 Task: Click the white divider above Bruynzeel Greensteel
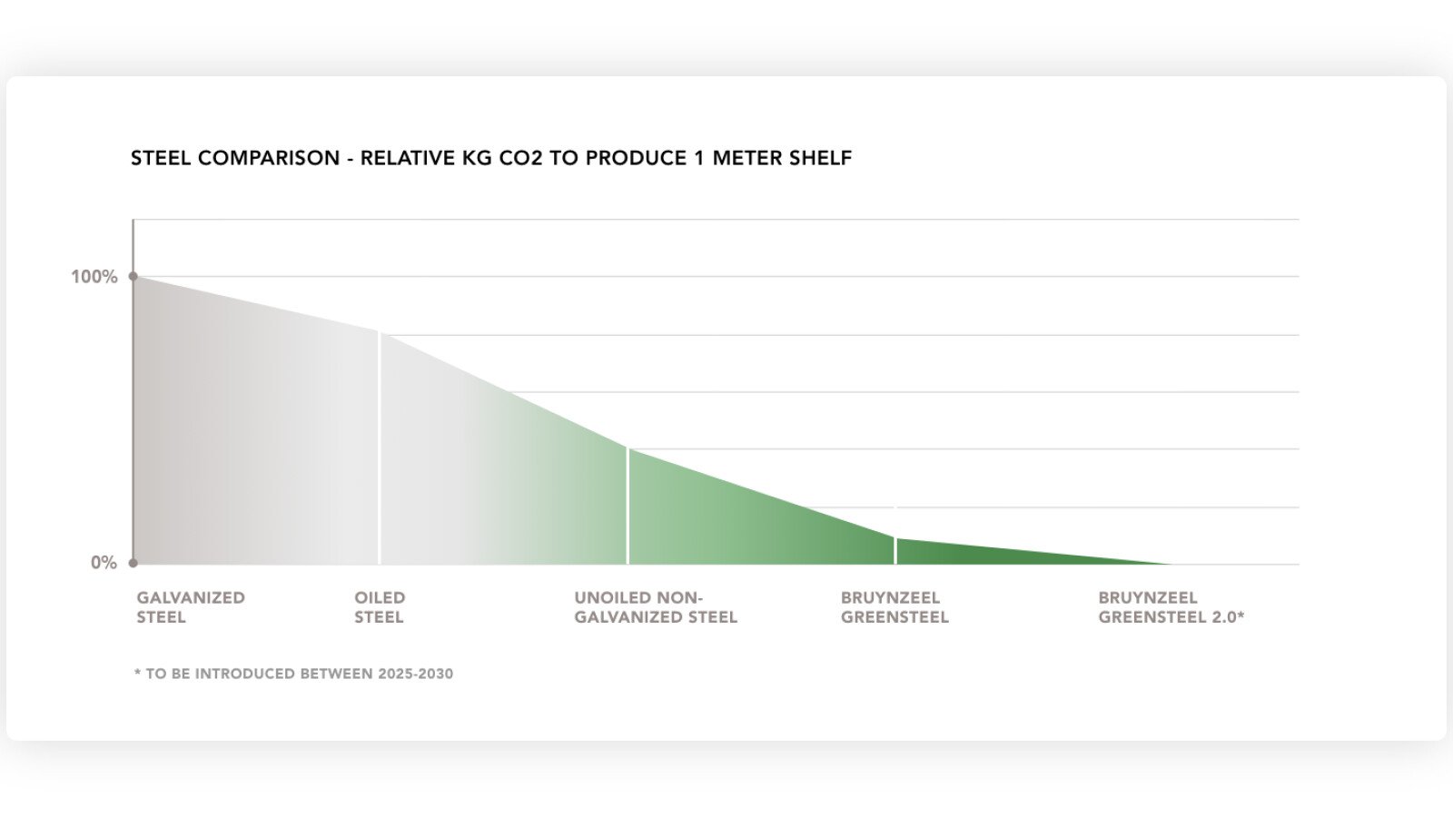click(x=895, y=550)
